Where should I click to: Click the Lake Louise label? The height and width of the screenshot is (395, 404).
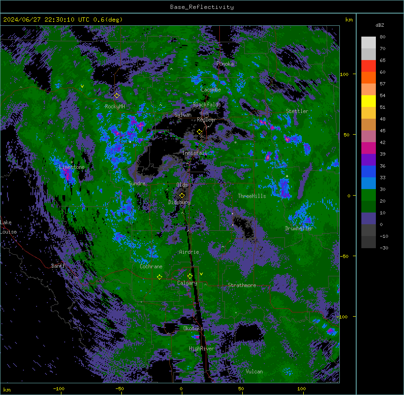(x=8, y=227)
